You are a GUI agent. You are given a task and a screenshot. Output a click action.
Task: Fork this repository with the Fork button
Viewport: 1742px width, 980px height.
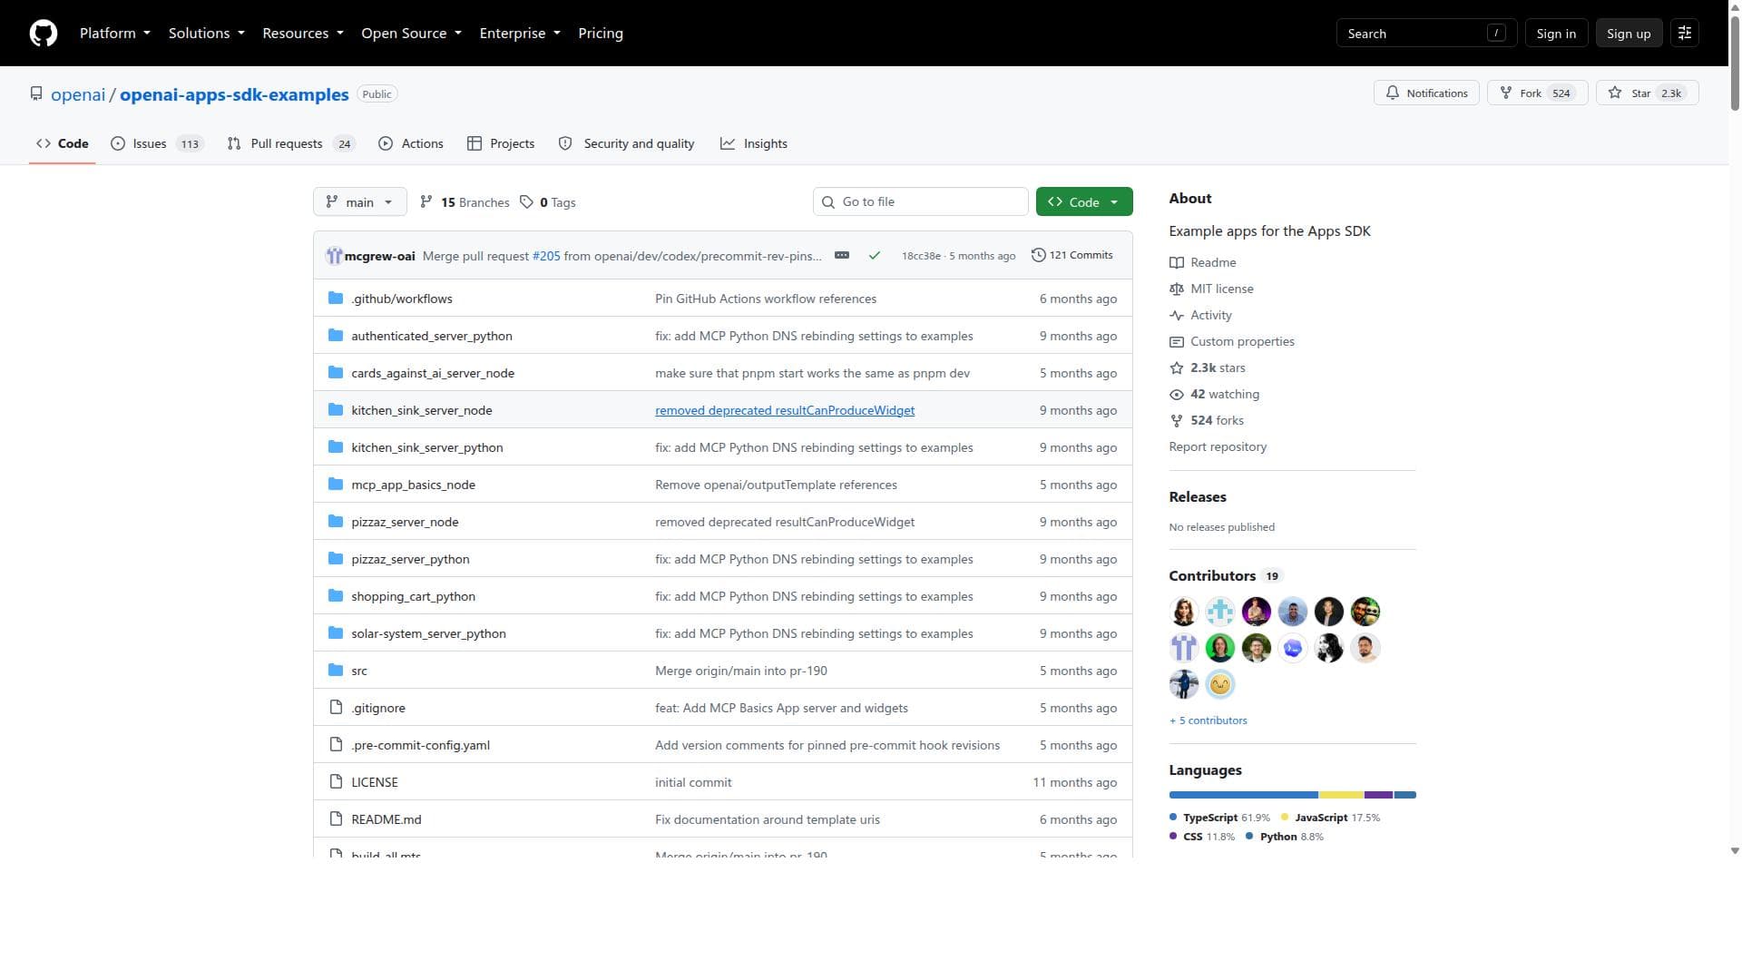[1538, 93]
